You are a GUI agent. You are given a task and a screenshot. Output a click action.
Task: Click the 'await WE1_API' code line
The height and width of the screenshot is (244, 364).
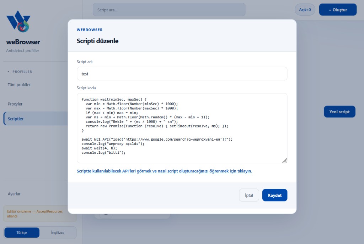tap(157, 139)
